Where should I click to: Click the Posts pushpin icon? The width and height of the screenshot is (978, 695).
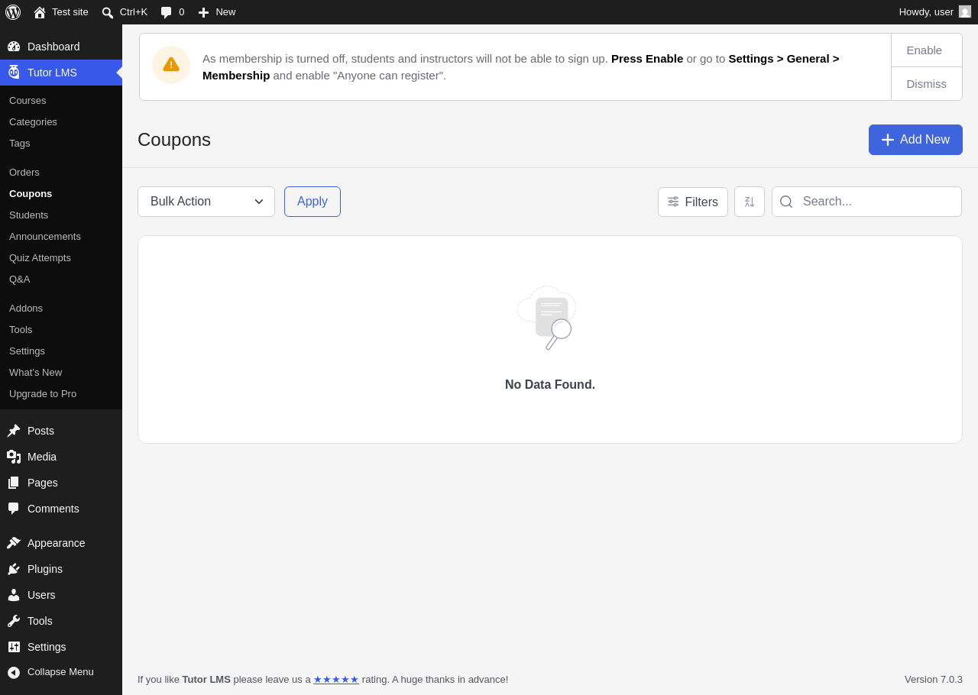coord(14,431)
